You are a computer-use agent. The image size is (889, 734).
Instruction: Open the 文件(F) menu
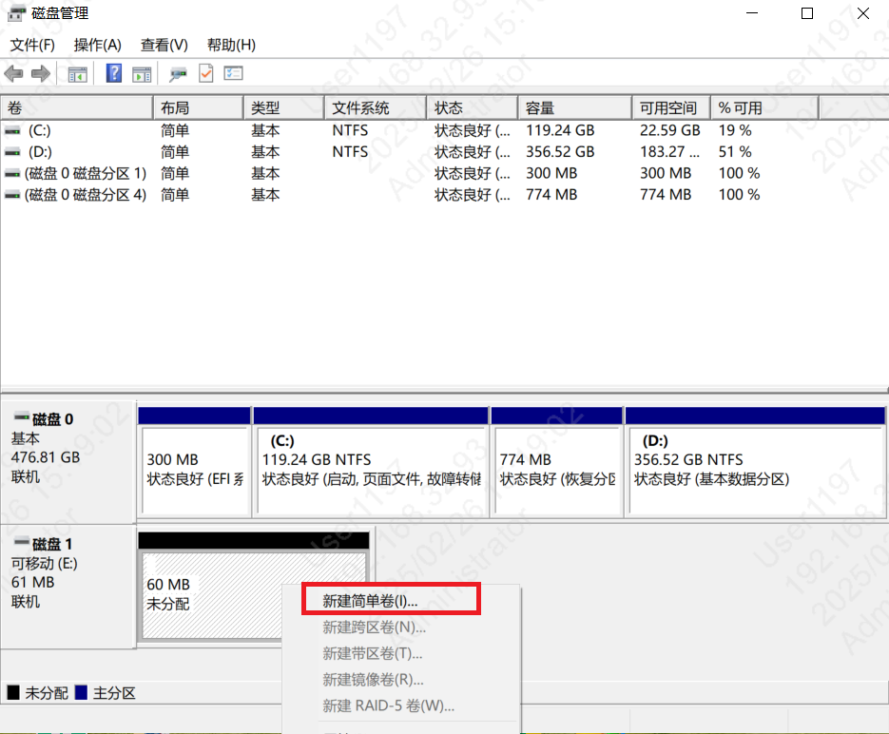pyautogui.click(x=31, y=45)
